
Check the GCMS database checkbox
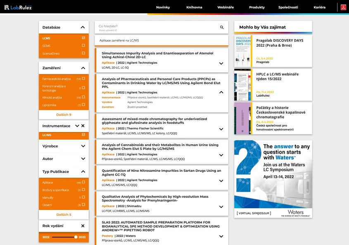coord(83,45)
